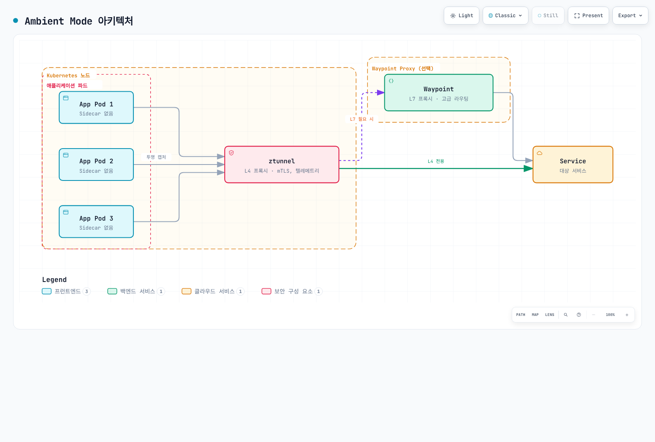Click window icon on App Pod 2
This screenshot has width=655, height=442.
click(66, 155)
